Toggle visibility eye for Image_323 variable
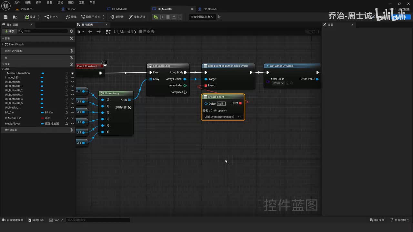The width and height of the screenshot is (413, 232). (72, 77)
